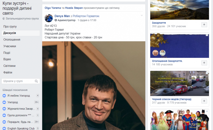This screenshot has width=213, height=130.
Task: Join the Закарпаття group with plus button
Action: coord(204,25)
